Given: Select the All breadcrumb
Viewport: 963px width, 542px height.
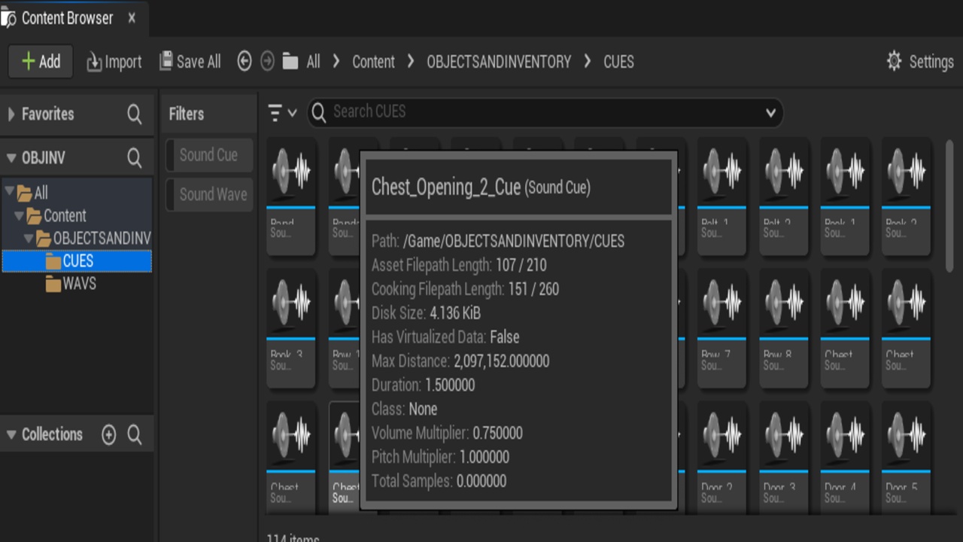Looking at the screenshot, I should [x=313, y=62].
